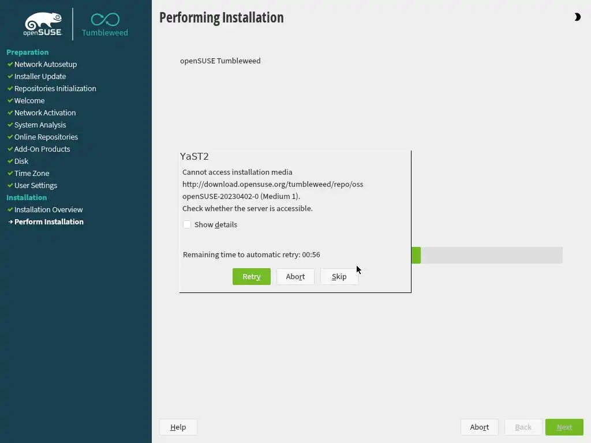This screenshot has width=591, height=443.
Task: Select Installation Overview step text
Action: point(48,209)
